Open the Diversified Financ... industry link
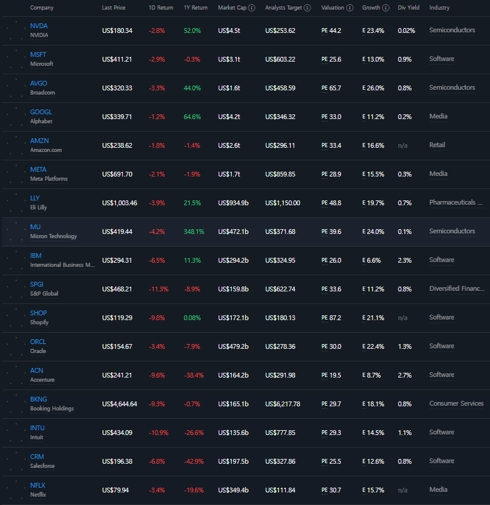Screen dimensions: 490x505 (457, 288)
